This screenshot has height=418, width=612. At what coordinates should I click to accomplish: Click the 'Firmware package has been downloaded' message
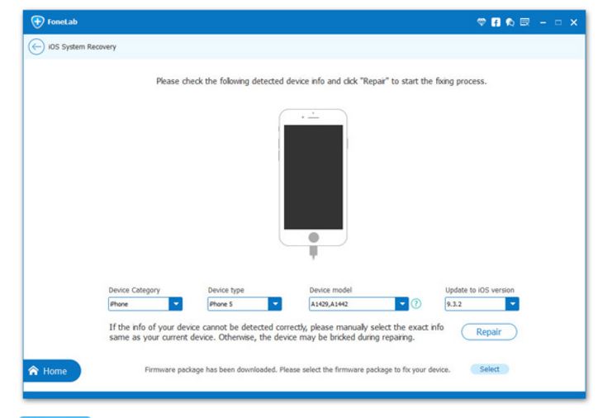click(297, 369)
